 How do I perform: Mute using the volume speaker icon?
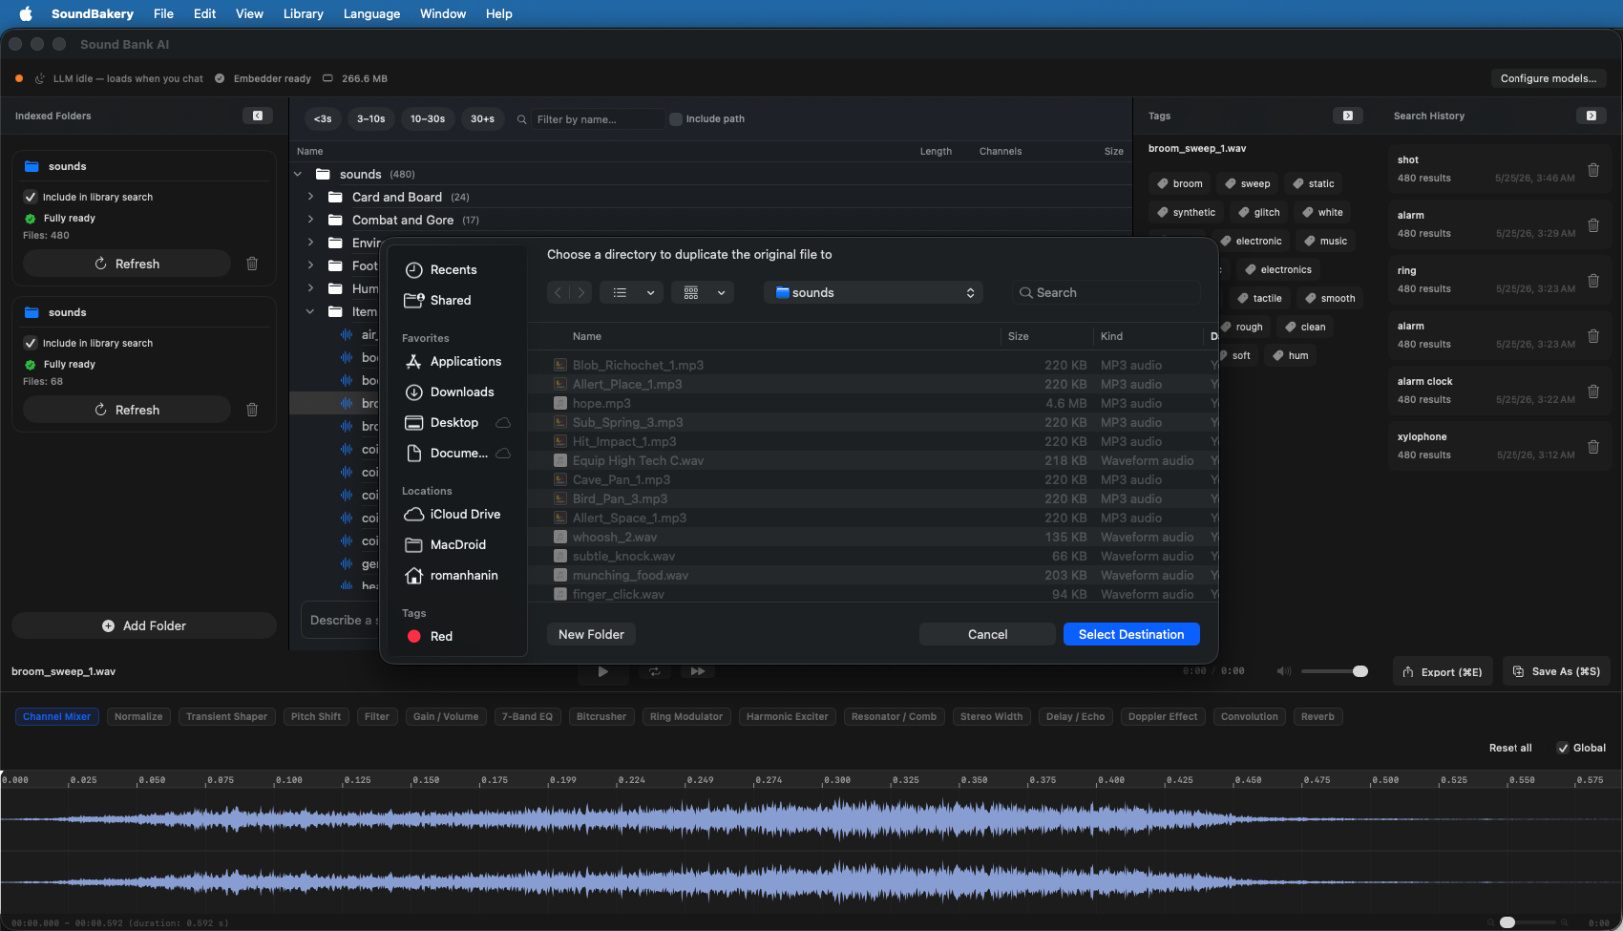[1284, 671]
